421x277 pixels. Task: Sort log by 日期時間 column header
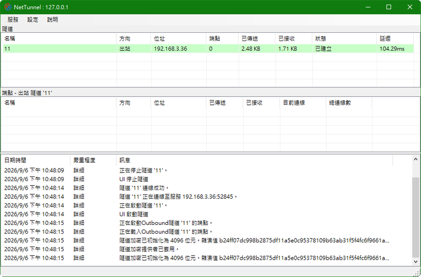36,161
